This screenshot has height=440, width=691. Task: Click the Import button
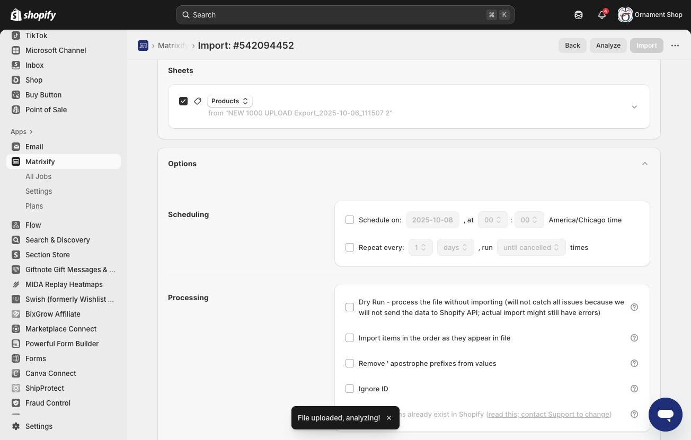(646, 46)
